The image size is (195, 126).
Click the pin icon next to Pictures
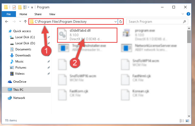coord(49,68)
